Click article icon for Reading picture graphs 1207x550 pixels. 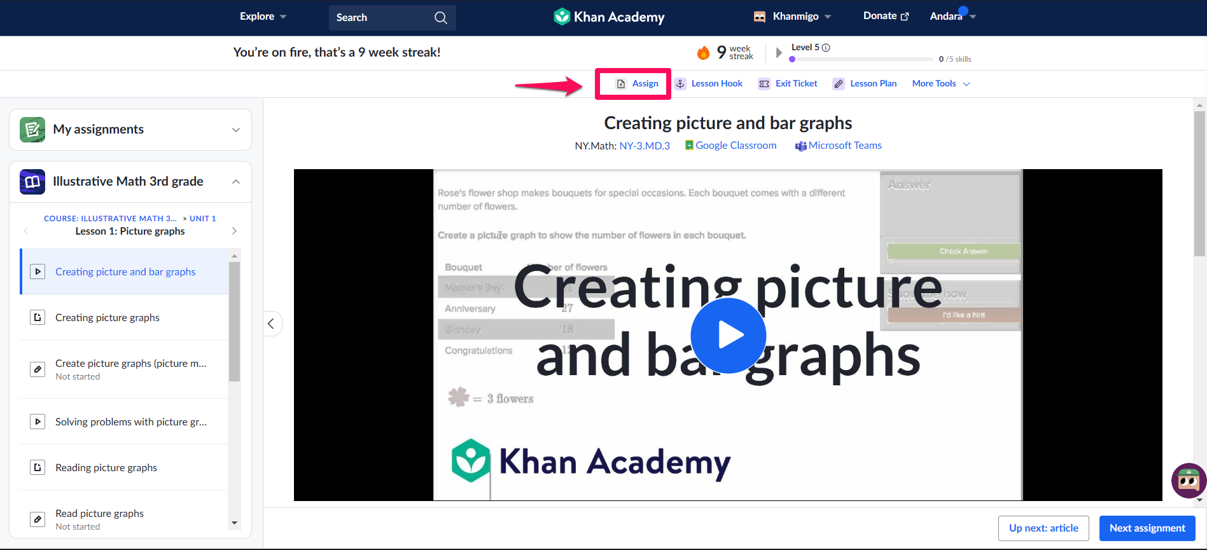38,467
